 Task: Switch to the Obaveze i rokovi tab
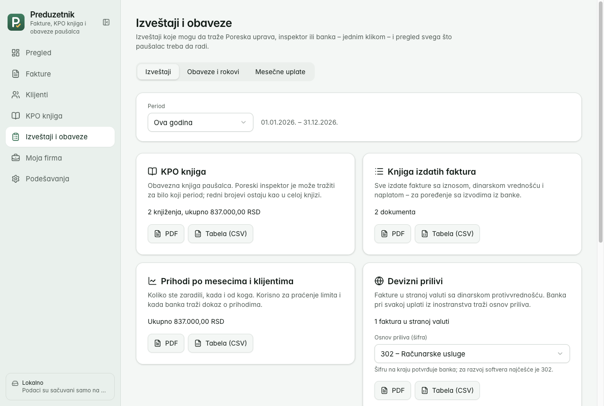click(213, 72)
